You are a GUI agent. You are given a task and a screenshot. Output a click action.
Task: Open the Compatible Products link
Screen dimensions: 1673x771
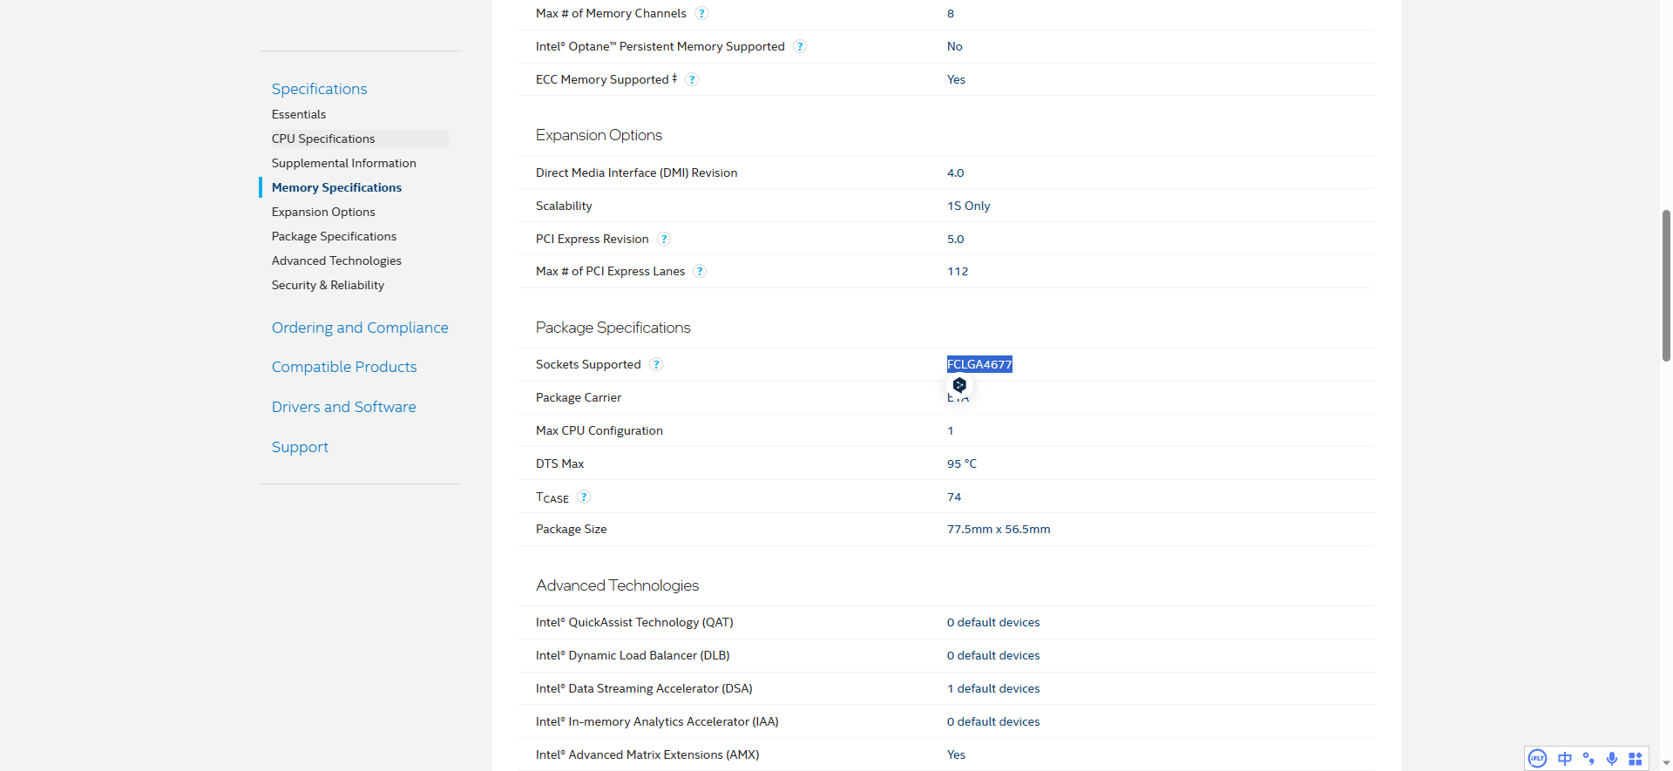[344, 367]
